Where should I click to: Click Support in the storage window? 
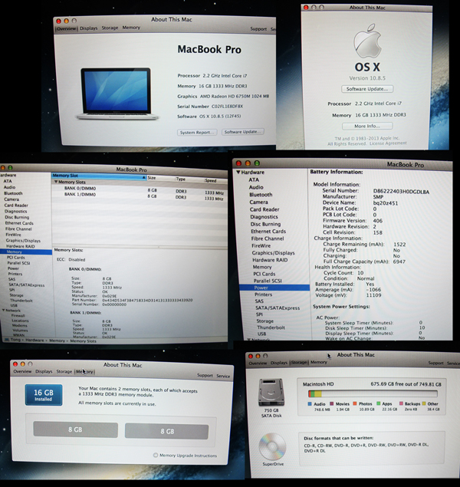point(435,363)
